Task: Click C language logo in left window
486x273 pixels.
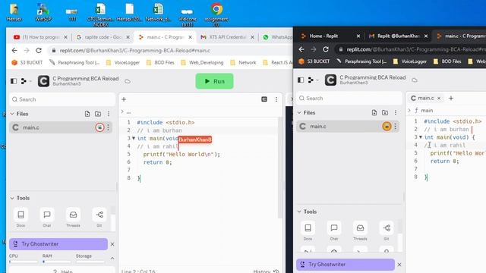Action: pyautogui.click(x=43, y=81)
